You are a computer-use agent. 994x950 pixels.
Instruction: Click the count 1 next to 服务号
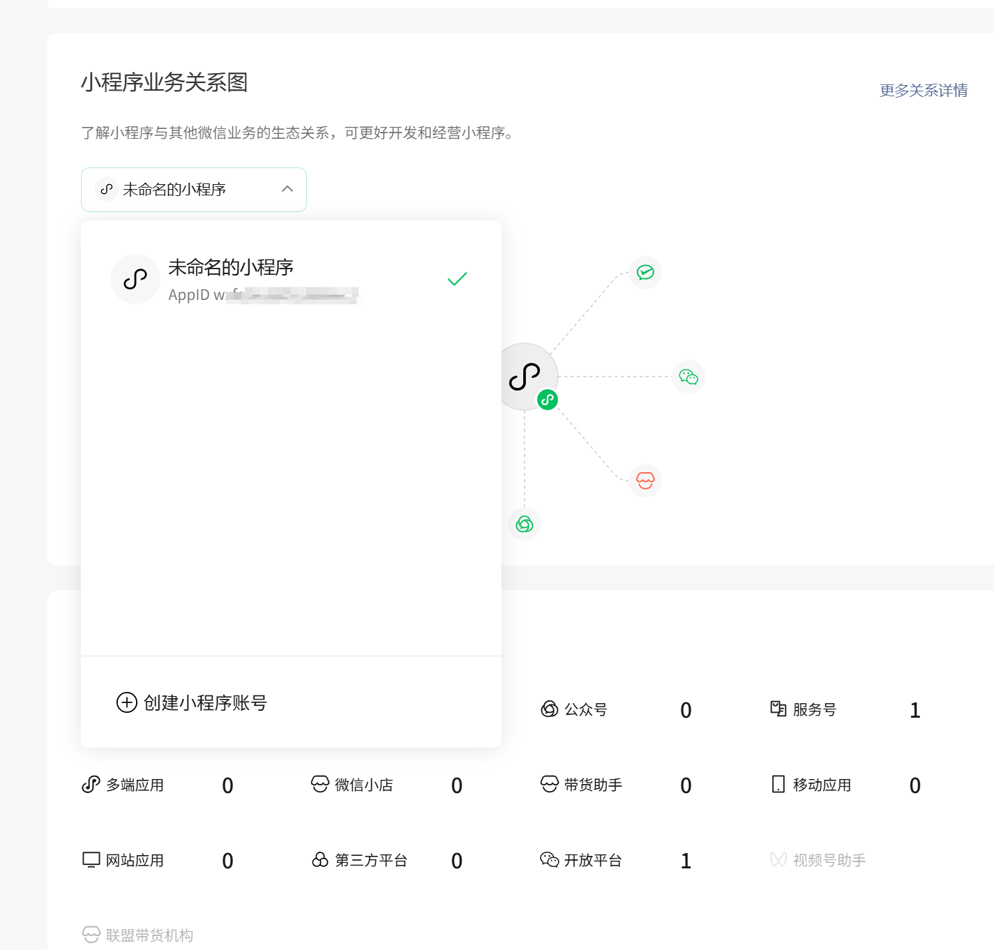915,710
